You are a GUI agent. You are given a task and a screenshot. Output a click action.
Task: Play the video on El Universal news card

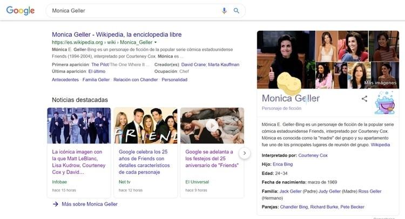[212, 126]
